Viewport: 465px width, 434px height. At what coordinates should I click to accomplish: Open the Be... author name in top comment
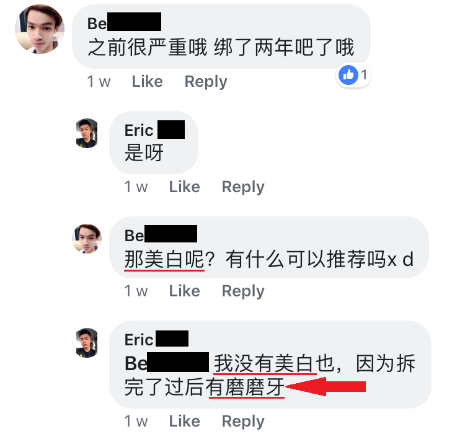click(x=124, y=22)
